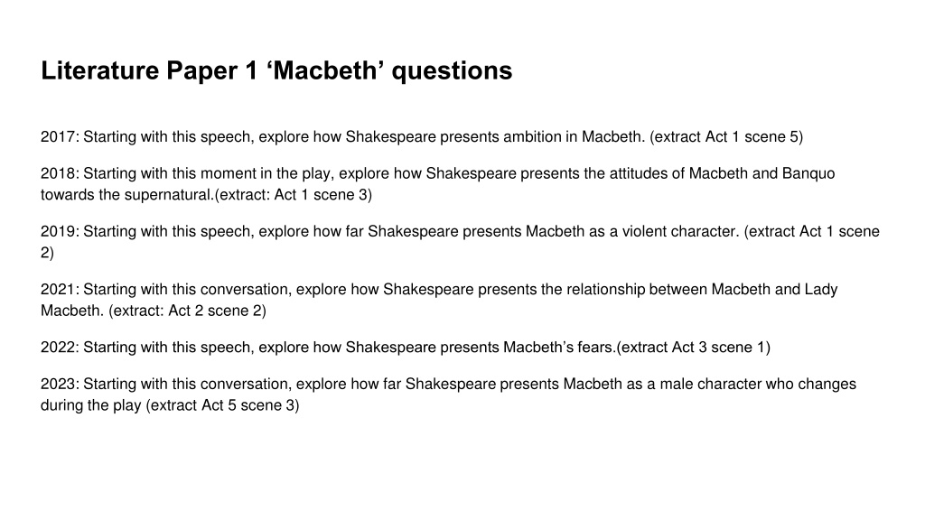
Task: Click the '(extract Act 5 scene 3)' text
Action: coord(222,405)
